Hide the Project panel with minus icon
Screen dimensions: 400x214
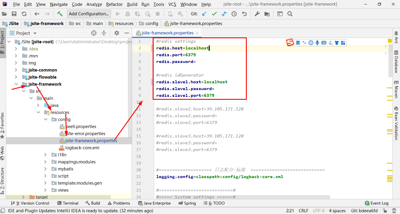127,33
